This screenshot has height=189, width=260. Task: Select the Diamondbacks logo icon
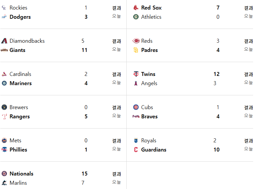pyautogui.click(x=4, y=41)
